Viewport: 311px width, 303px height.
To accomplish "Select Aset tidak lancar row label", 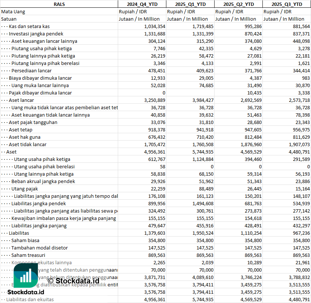I will [x=27, y=144].
